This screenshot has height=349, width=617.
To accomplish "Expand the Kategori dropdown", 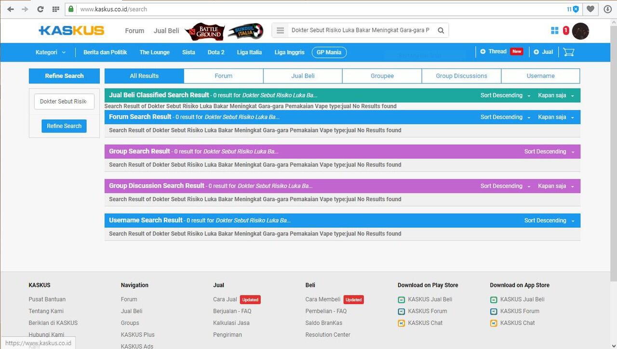I will [x=51, y=52].
